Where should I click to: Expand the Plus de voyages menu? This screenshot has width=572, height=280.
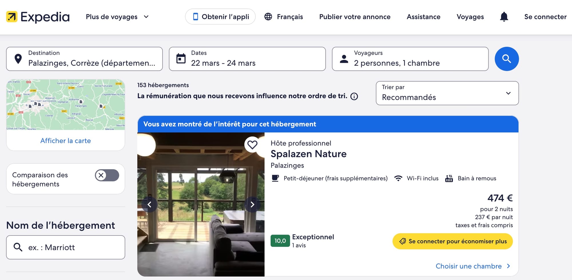pyautogui.click(x=117, y=17)
